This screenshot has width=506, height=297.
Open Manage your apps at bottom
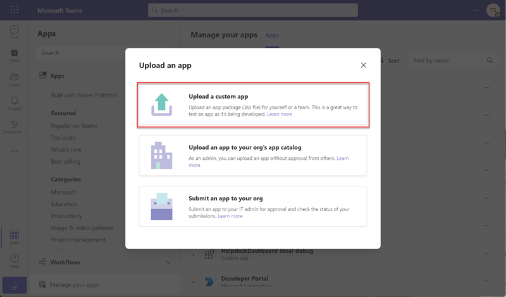tap(74, 285)
